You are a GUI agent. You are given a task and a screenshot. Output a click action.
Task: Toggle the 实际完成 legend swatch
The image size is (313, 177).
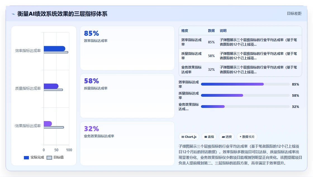(x=26, y=158)
